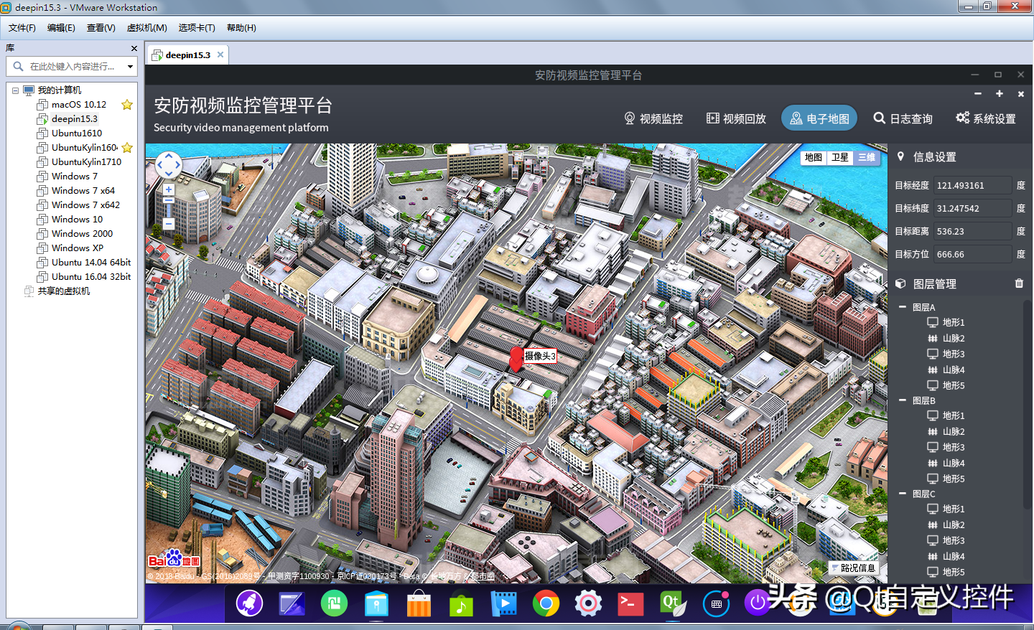The image size is (1034, 630).
Task: Click the 目标经度 longitude input field
Action: click(972, 185)
